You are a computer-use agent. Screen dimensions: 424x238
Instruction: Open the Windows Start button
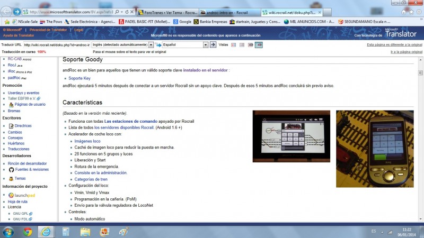tap(8, 232)
